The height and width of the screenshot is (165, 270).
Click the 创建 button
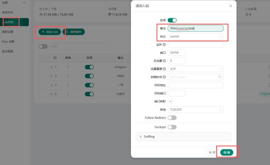click(x=227, y=153)
